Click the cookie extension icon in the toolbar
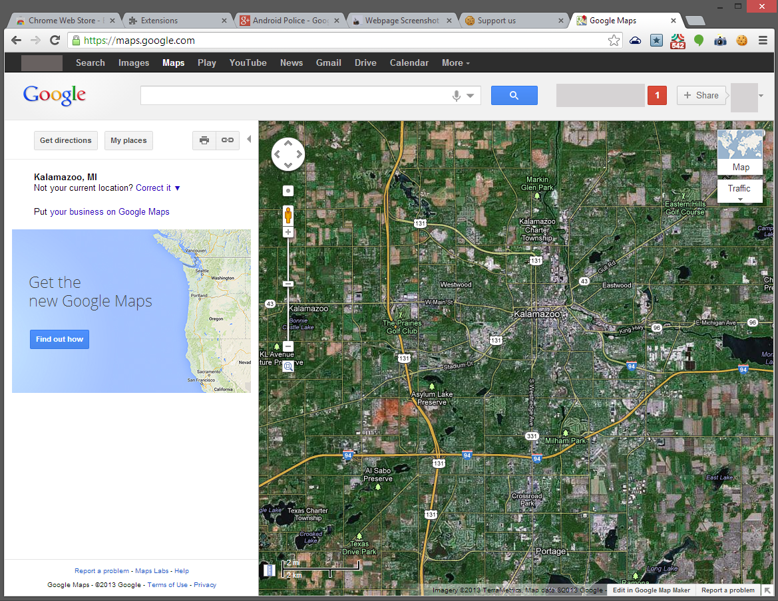This screenshot has height=601, width=778. (x=741, y=41)
